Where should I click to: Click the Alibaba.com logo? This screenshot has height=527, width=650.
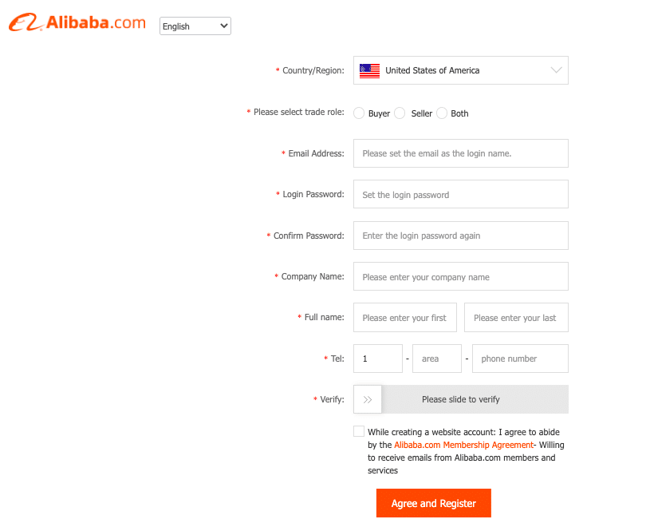(77, 22)
